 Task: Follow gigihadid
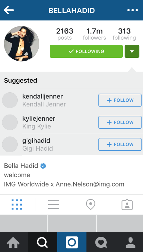[x=120, y=144]
